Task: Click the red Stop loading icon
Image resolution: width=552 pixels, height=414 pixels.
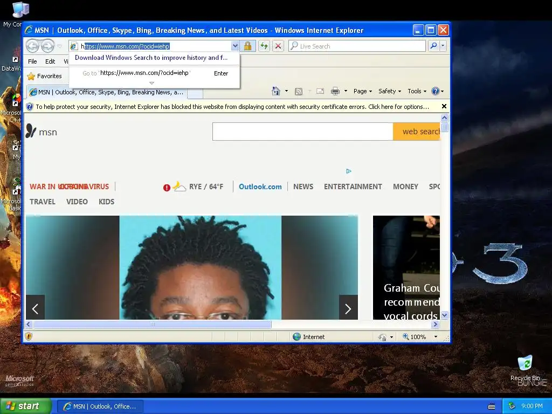Action: pos(278,46)
